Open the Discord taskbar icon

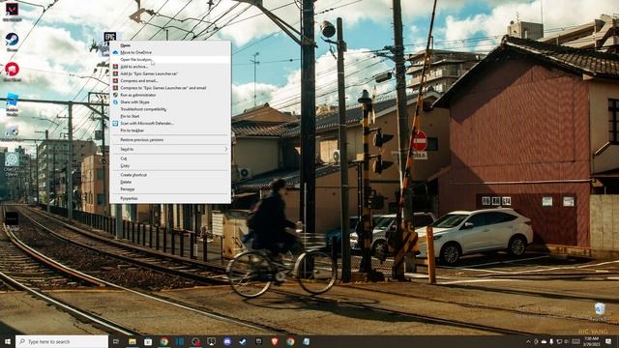click(x=227, y=341)
